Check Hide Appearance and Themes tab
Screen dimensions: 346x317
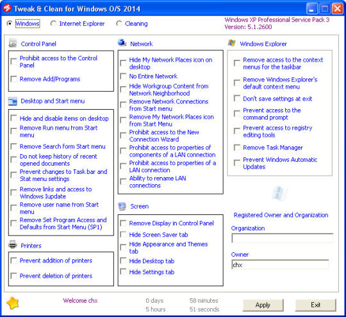point(123,247)
